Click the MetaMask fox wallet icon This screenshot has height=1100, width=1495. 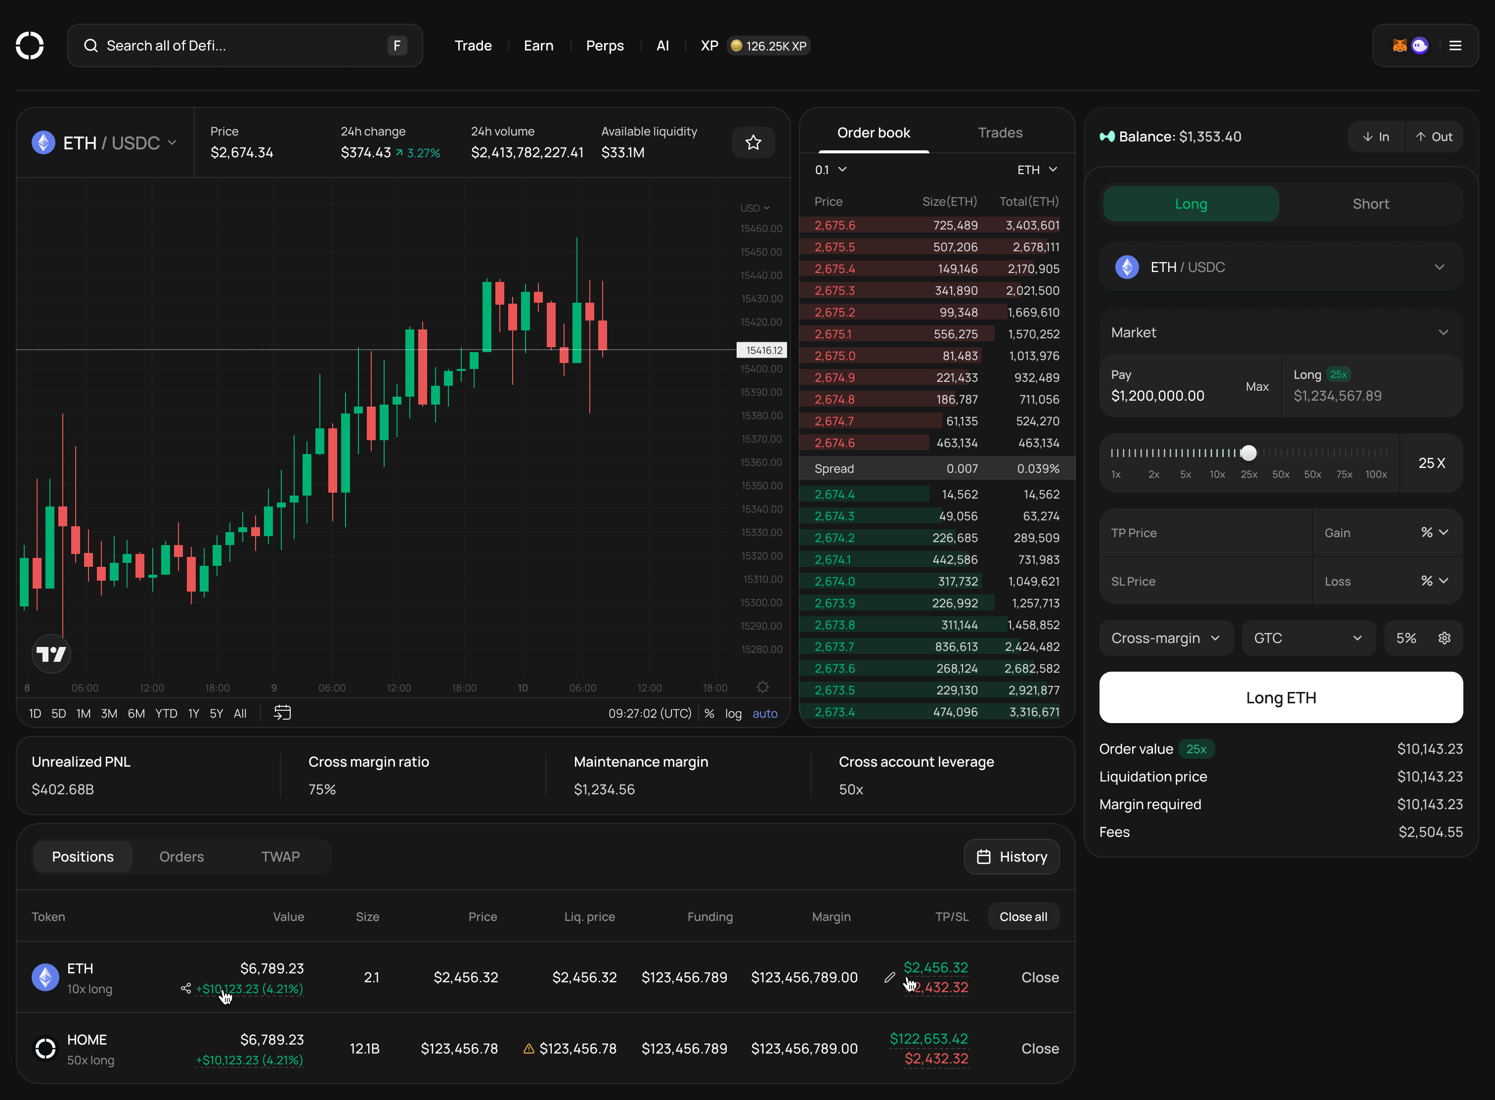tap(1400, 46)
